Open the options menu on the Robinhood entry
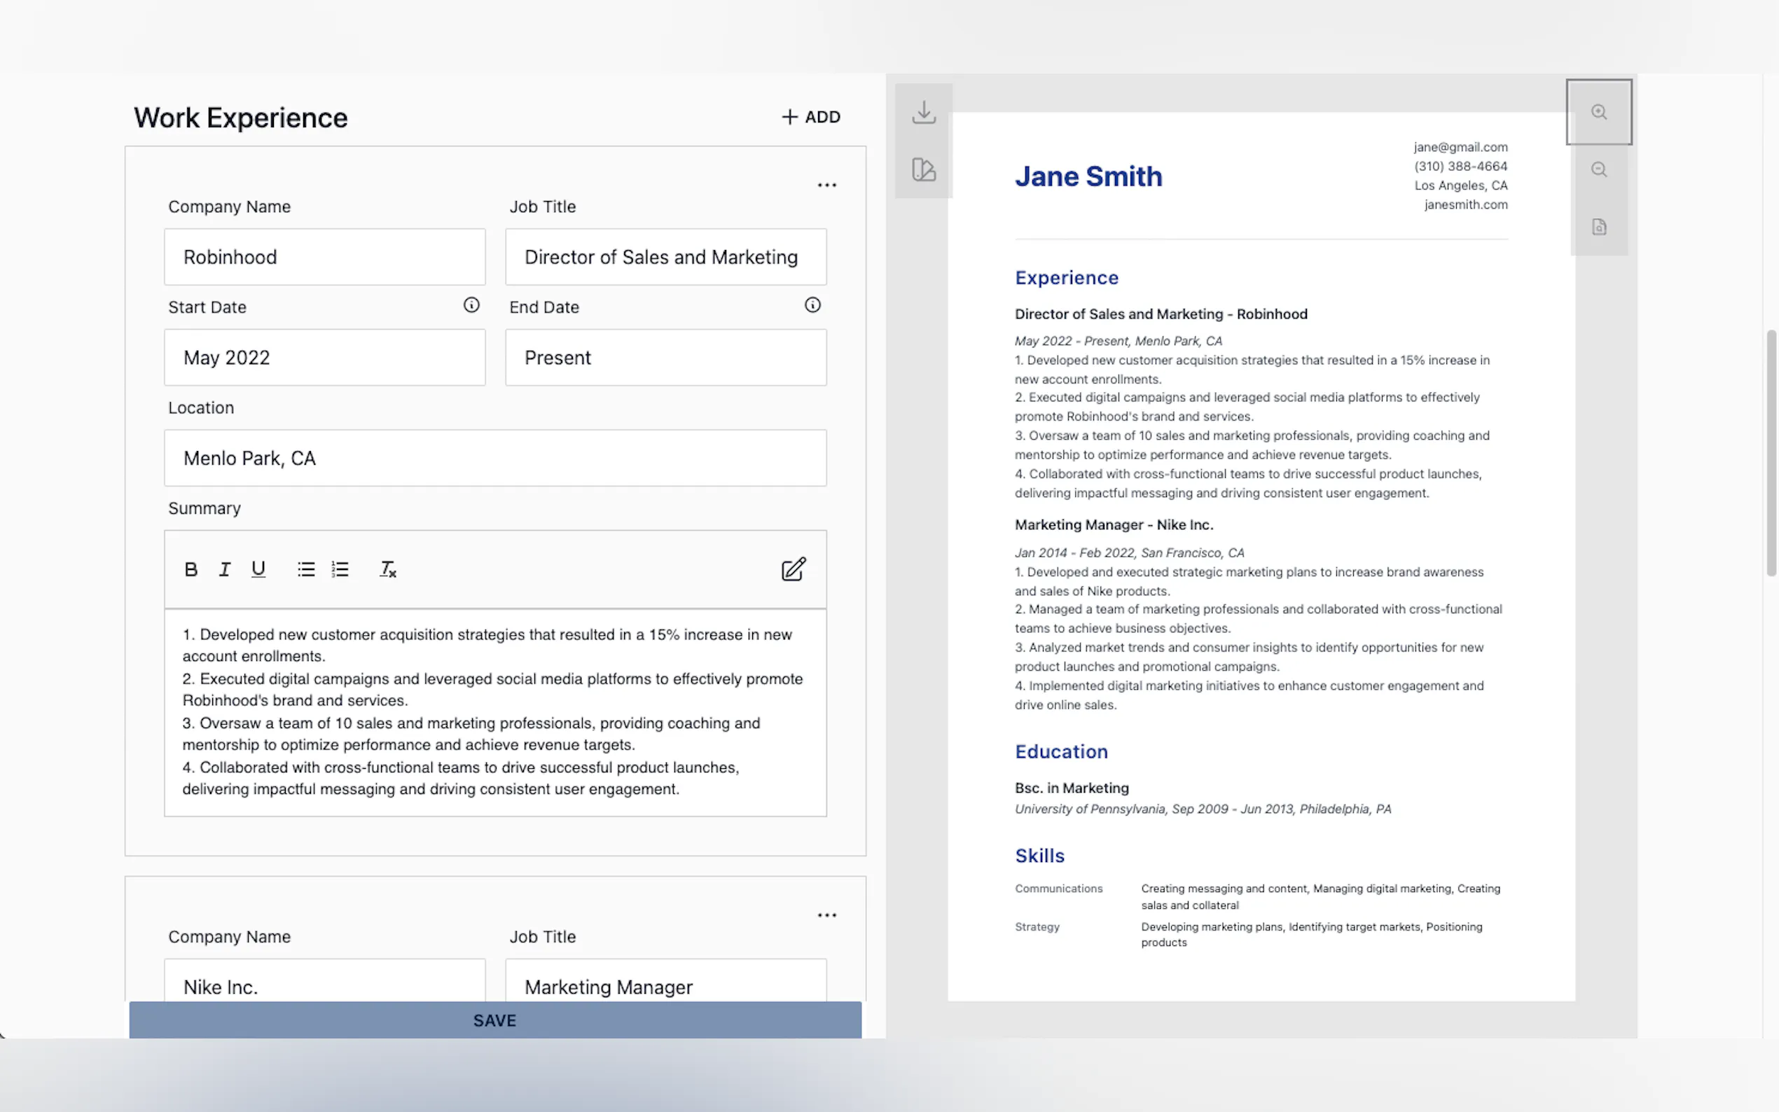 pos(826,185)
